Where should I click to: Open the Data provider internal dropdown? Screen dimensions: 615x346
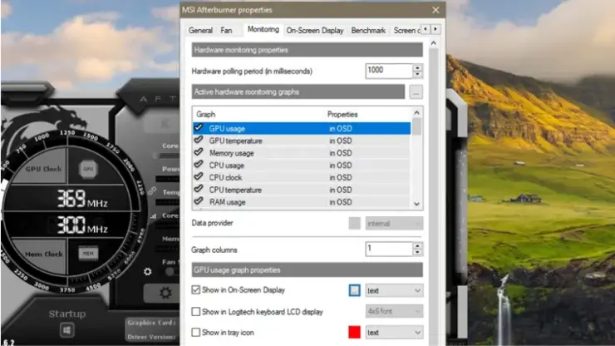[x=394, y=224]
